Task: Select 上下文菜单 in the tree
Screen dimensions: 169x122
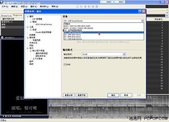Action: tap(38, 59)
